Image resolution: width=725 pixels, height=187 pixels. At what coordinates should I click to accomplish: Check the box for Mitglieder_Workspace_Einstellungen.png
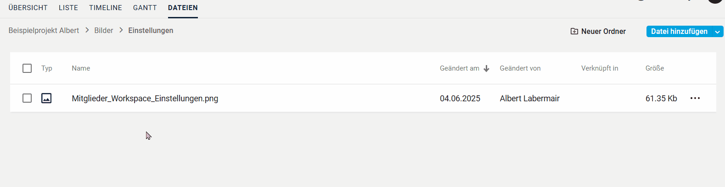27,98
